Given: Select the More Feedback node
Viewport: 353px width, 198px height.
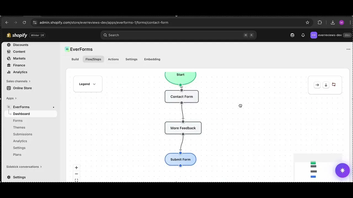Looking at the screenshot, I should [x=183, y=128].
